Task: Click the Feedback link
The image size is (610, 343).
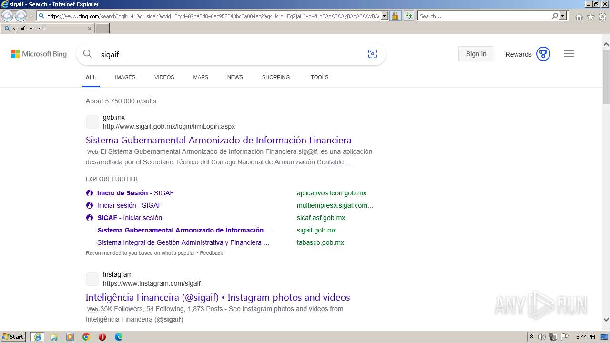Action: 211,253
